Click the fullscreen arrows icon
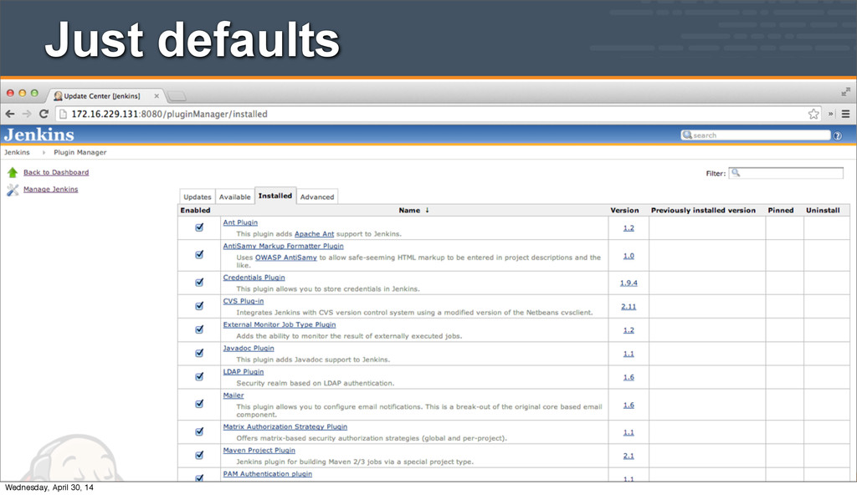The height and width of the screenshot is (495, 857). pos(845,92)
